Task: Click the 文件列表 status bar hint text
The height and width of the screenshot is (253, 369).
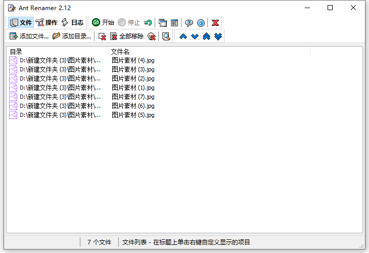Action: coord(186,242)
